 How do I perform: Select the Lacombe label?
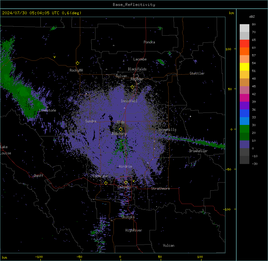click(140, 59)
